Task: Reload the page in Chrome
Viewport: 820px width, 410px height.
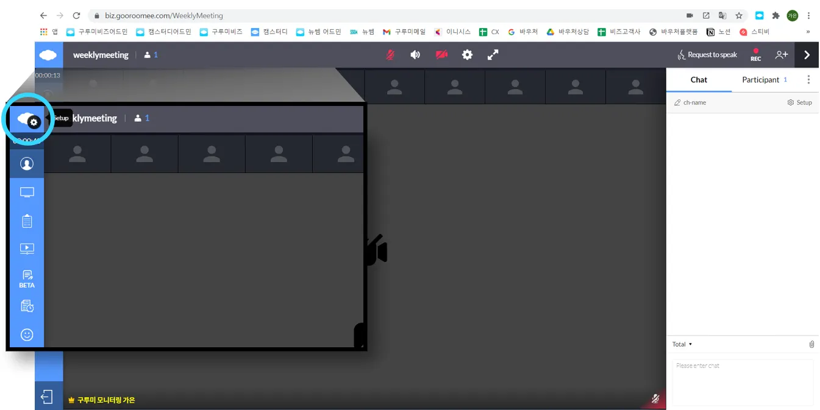Action: click(x=76, y=15)
